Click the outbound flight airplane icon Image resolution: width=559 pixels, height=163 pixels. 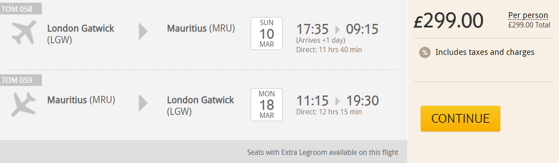[23, 33]
